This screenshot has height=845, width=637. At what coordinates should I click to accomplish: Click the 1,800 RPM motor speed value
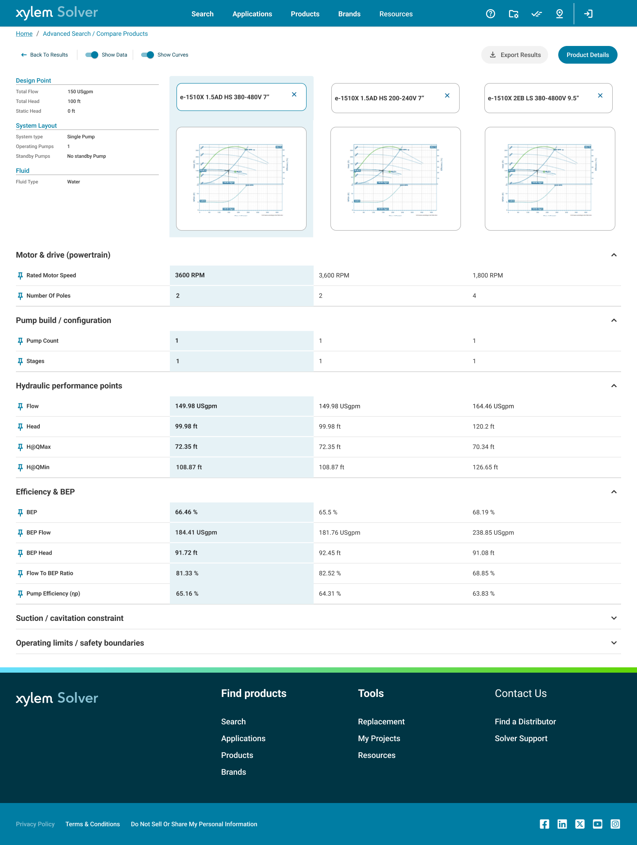point(487,275)
